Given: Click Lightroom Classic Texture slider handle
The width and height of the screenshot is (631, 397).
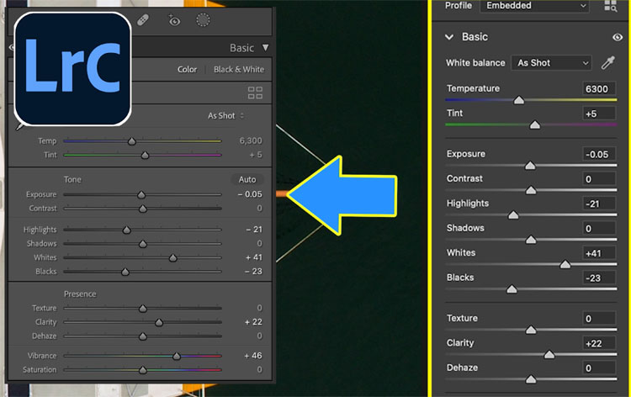Looking at the screenshot, I should pyautogui.click(x=142, y=309).
